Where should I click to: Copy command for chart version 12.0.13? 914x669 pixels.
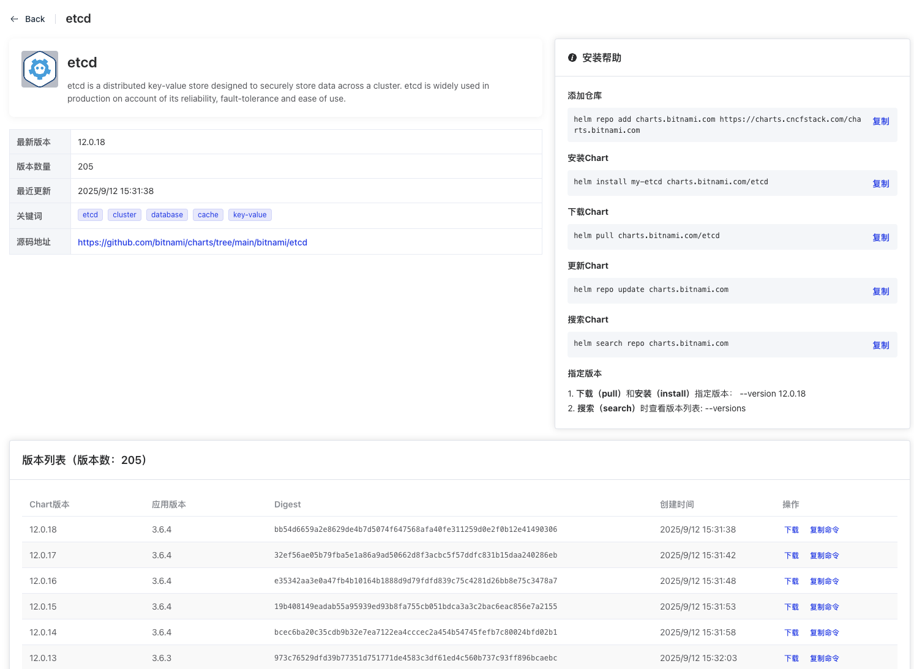(824, 659)
